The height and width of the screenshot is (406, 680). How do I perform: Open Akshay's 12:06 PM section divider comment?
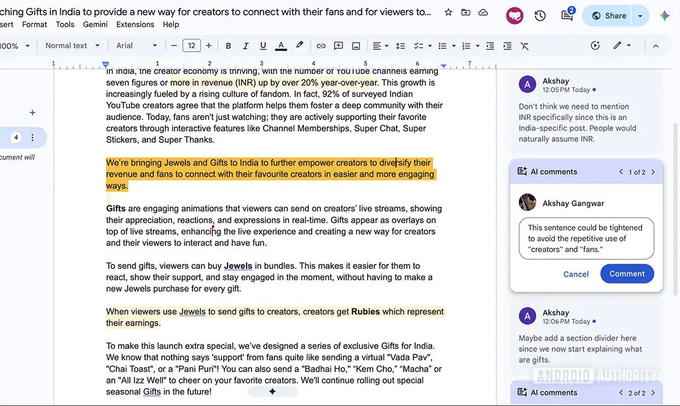586,336
